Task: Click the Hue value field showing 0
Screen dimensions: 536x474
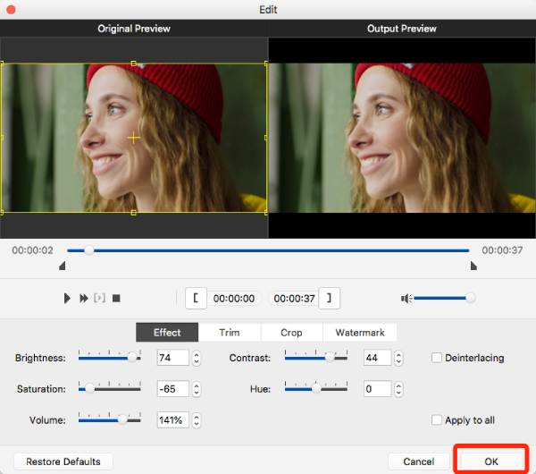Action: pos(377,389)
